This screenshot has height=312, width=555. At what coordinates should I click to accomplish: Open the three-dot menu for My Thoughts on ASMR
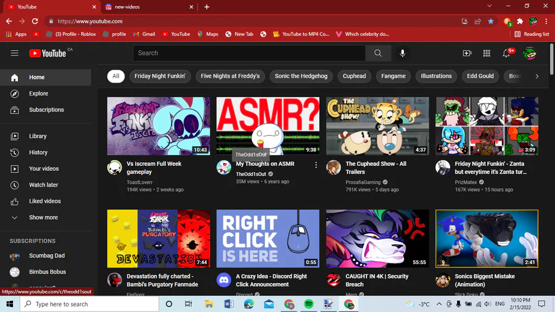coord(316,165)
